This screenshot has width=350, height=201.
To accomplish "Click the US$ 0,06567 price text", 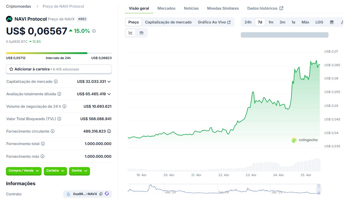I will coord(36,31).
